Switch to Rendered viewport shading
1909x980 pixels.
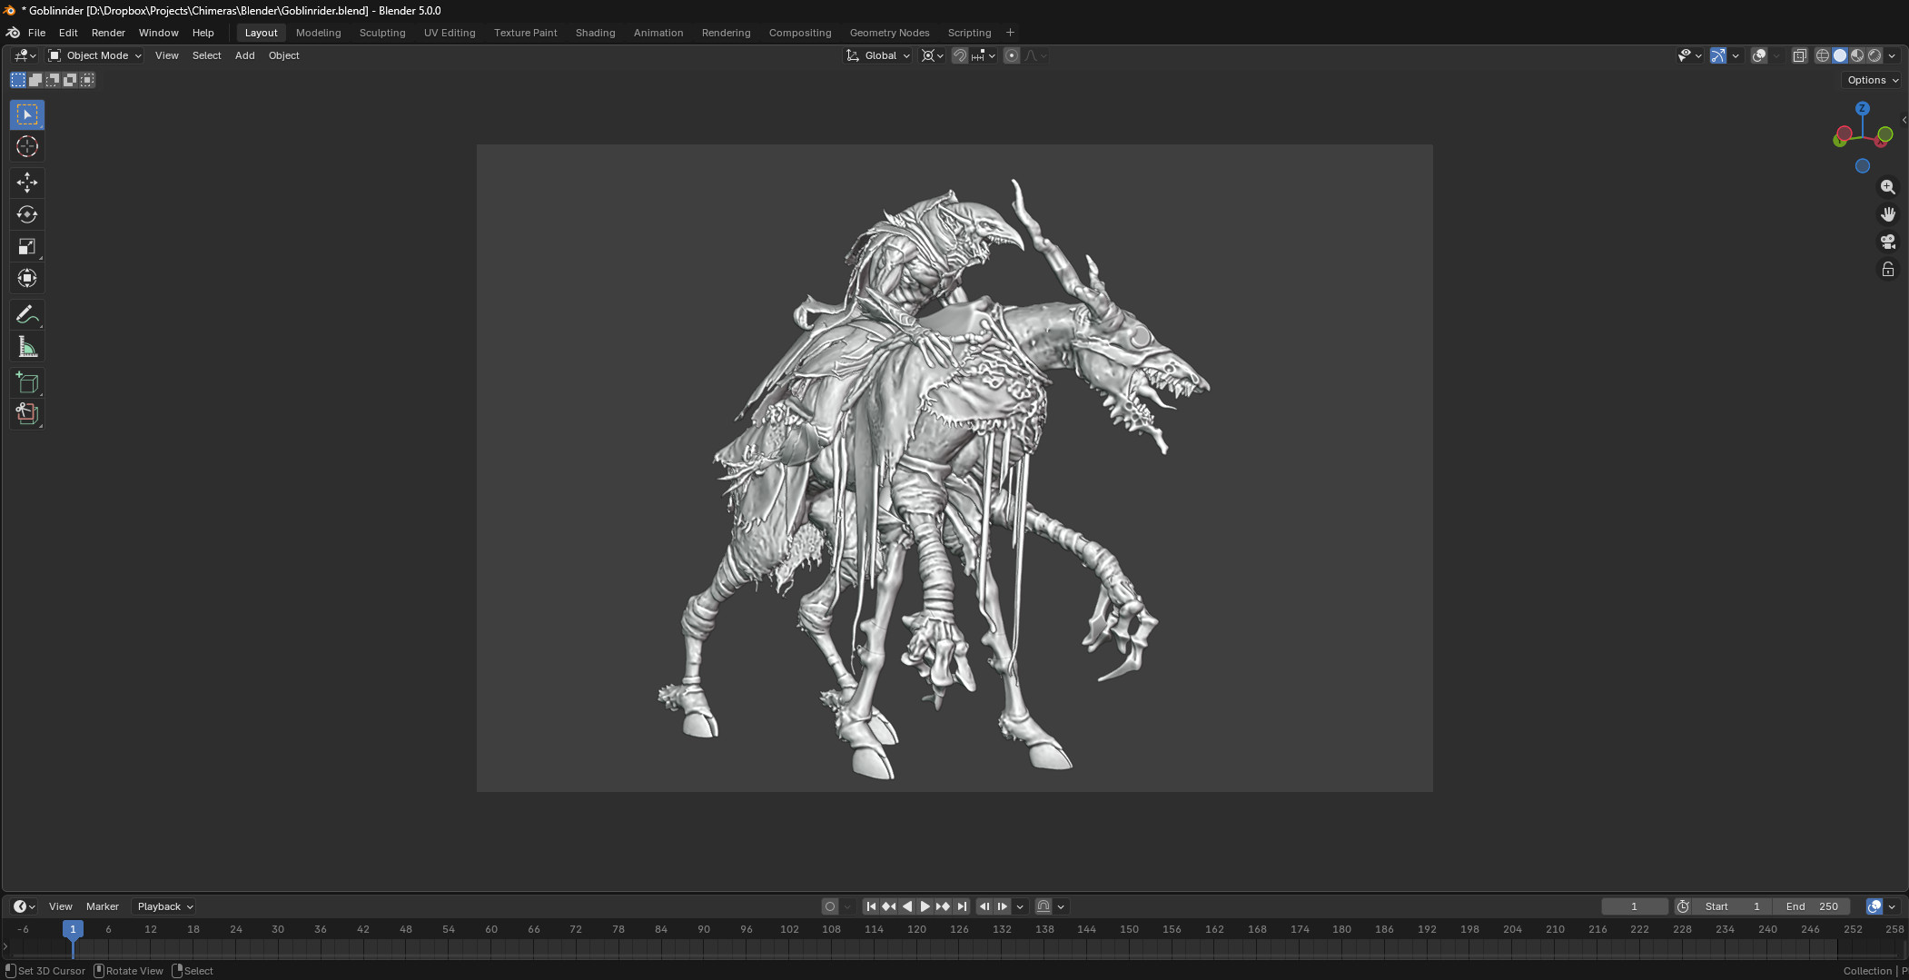pos(1874,56)
